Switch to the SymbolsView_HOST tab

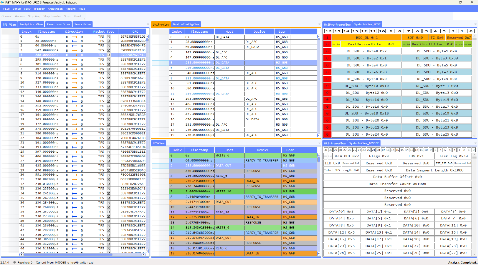[x=367, y=24]
